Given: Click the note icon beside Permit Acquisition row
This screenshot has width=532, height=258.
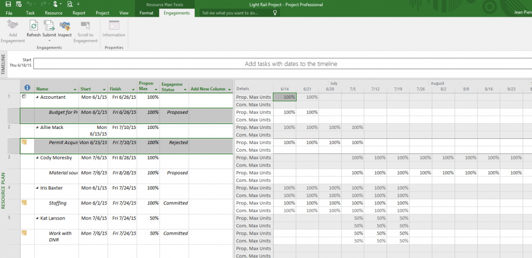Looking at the screenshot, I should coord(24,141).
